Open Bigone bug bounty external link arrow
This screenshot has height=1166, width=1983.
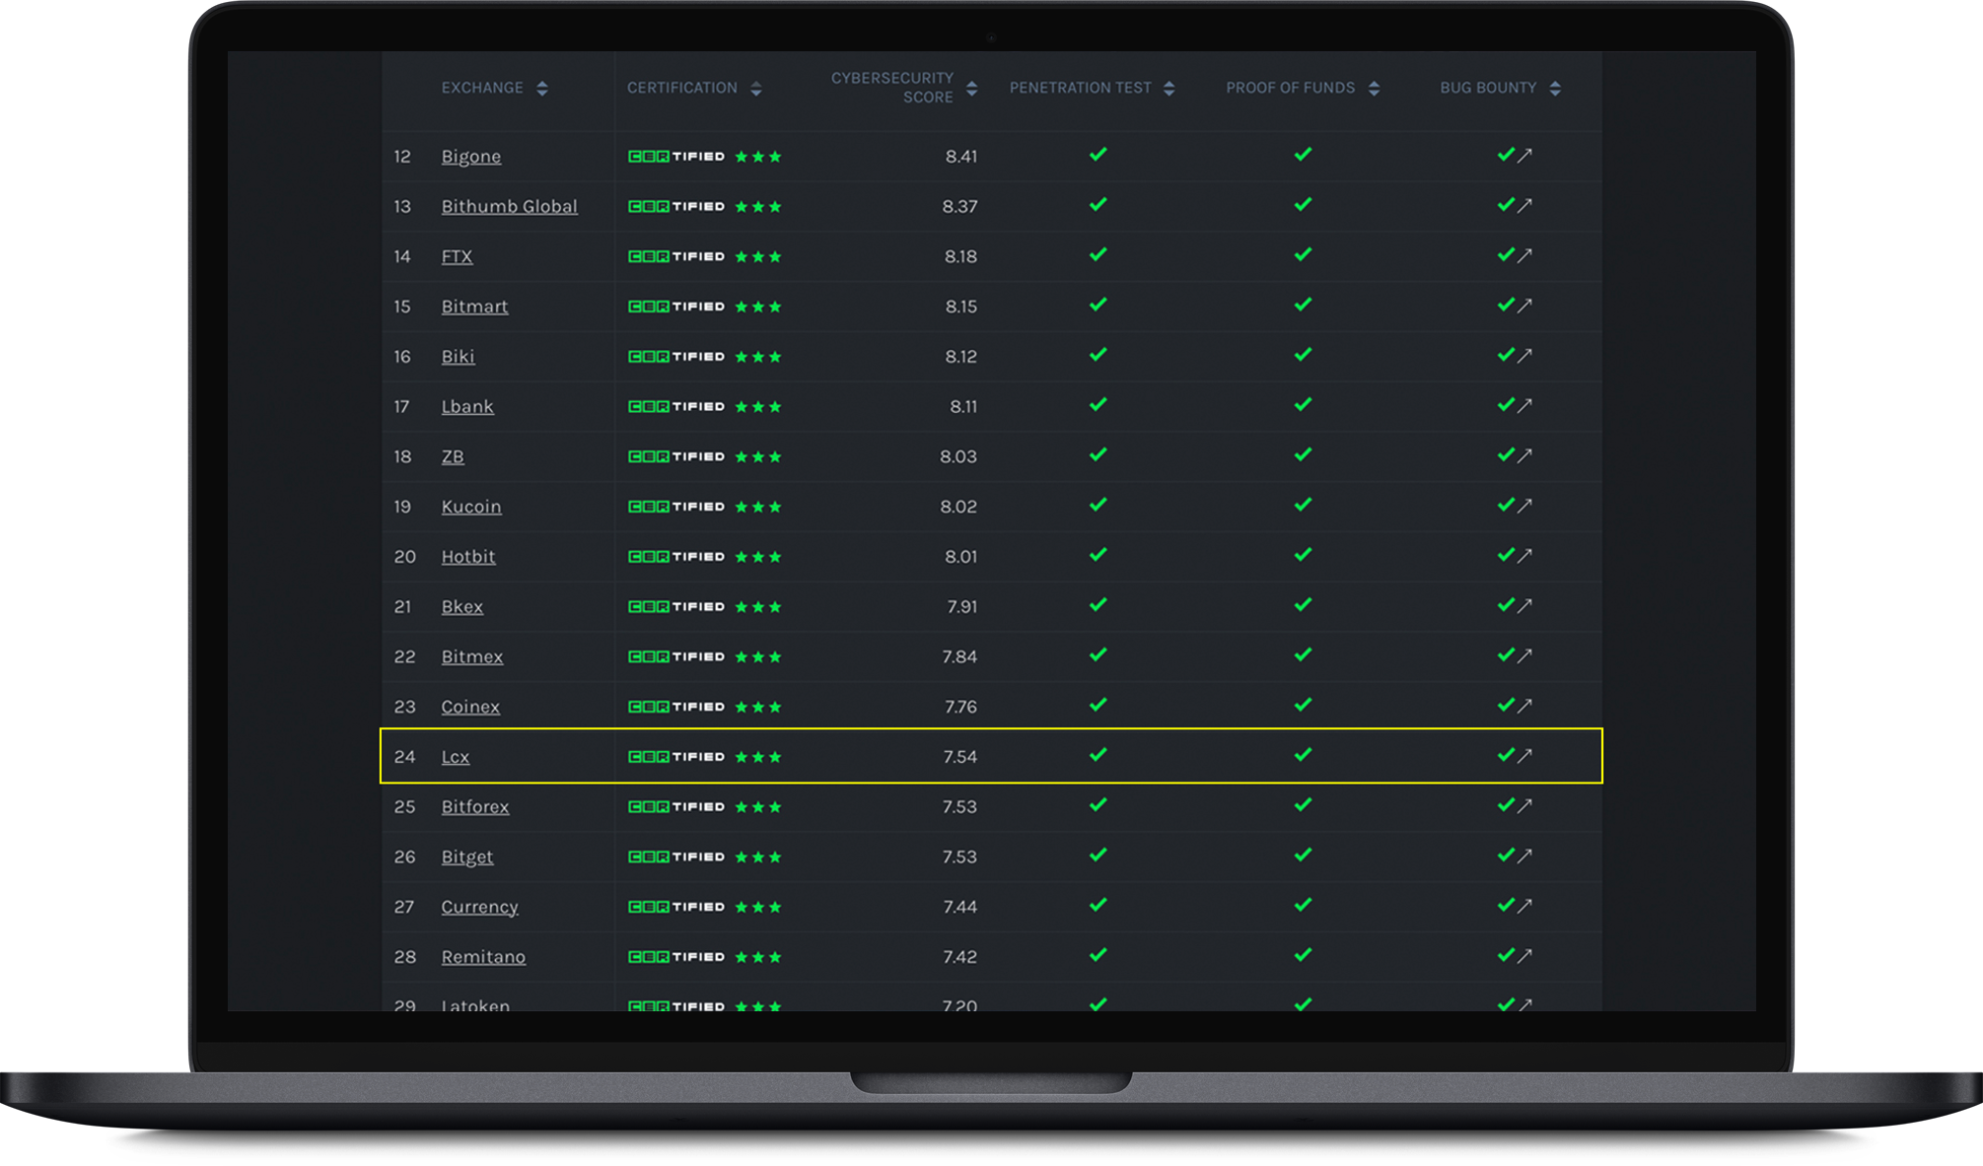[x=1524, y=156]
